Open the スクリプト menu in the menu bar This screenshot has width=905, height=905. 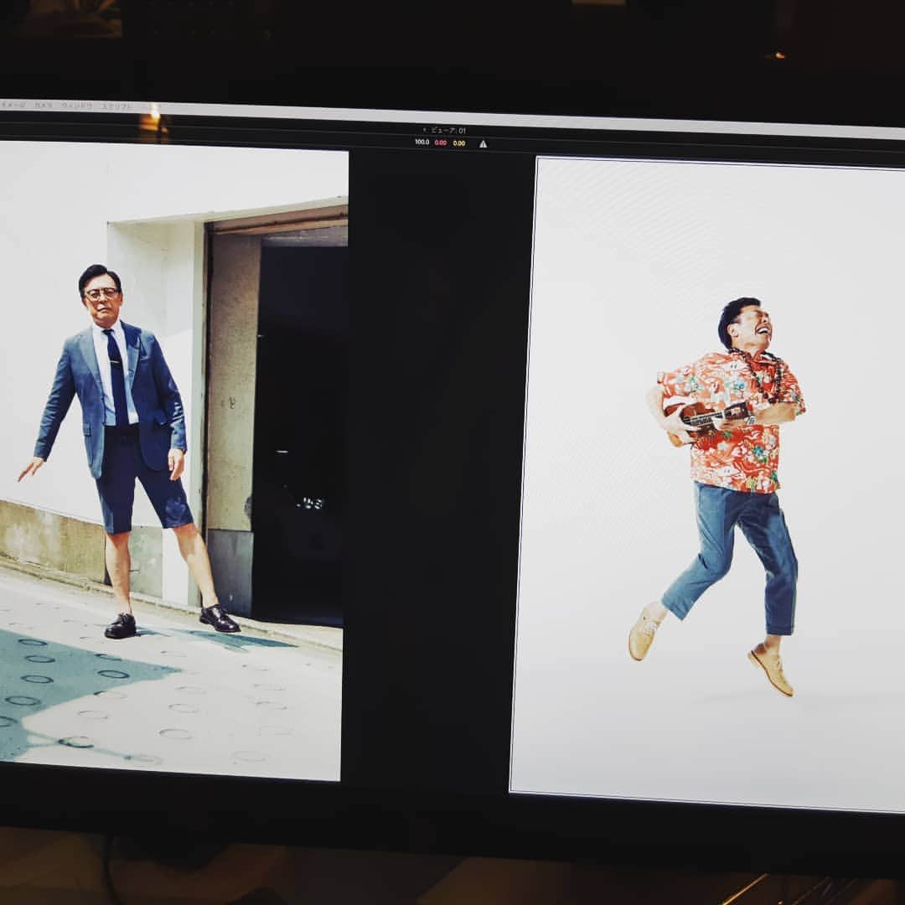coord(117,106)
